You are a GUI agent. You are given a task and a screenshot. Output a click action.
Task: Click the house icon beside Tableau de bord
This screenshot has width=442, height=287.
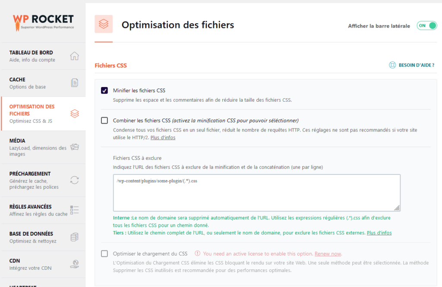pyautogui.click(x=74, y=56)
